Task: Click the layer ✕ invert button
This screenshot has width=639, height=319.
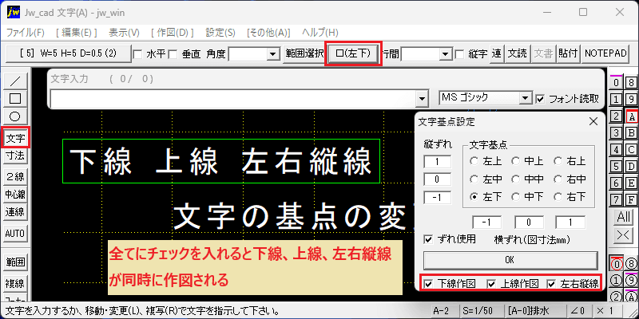Action: pos(624,235)
